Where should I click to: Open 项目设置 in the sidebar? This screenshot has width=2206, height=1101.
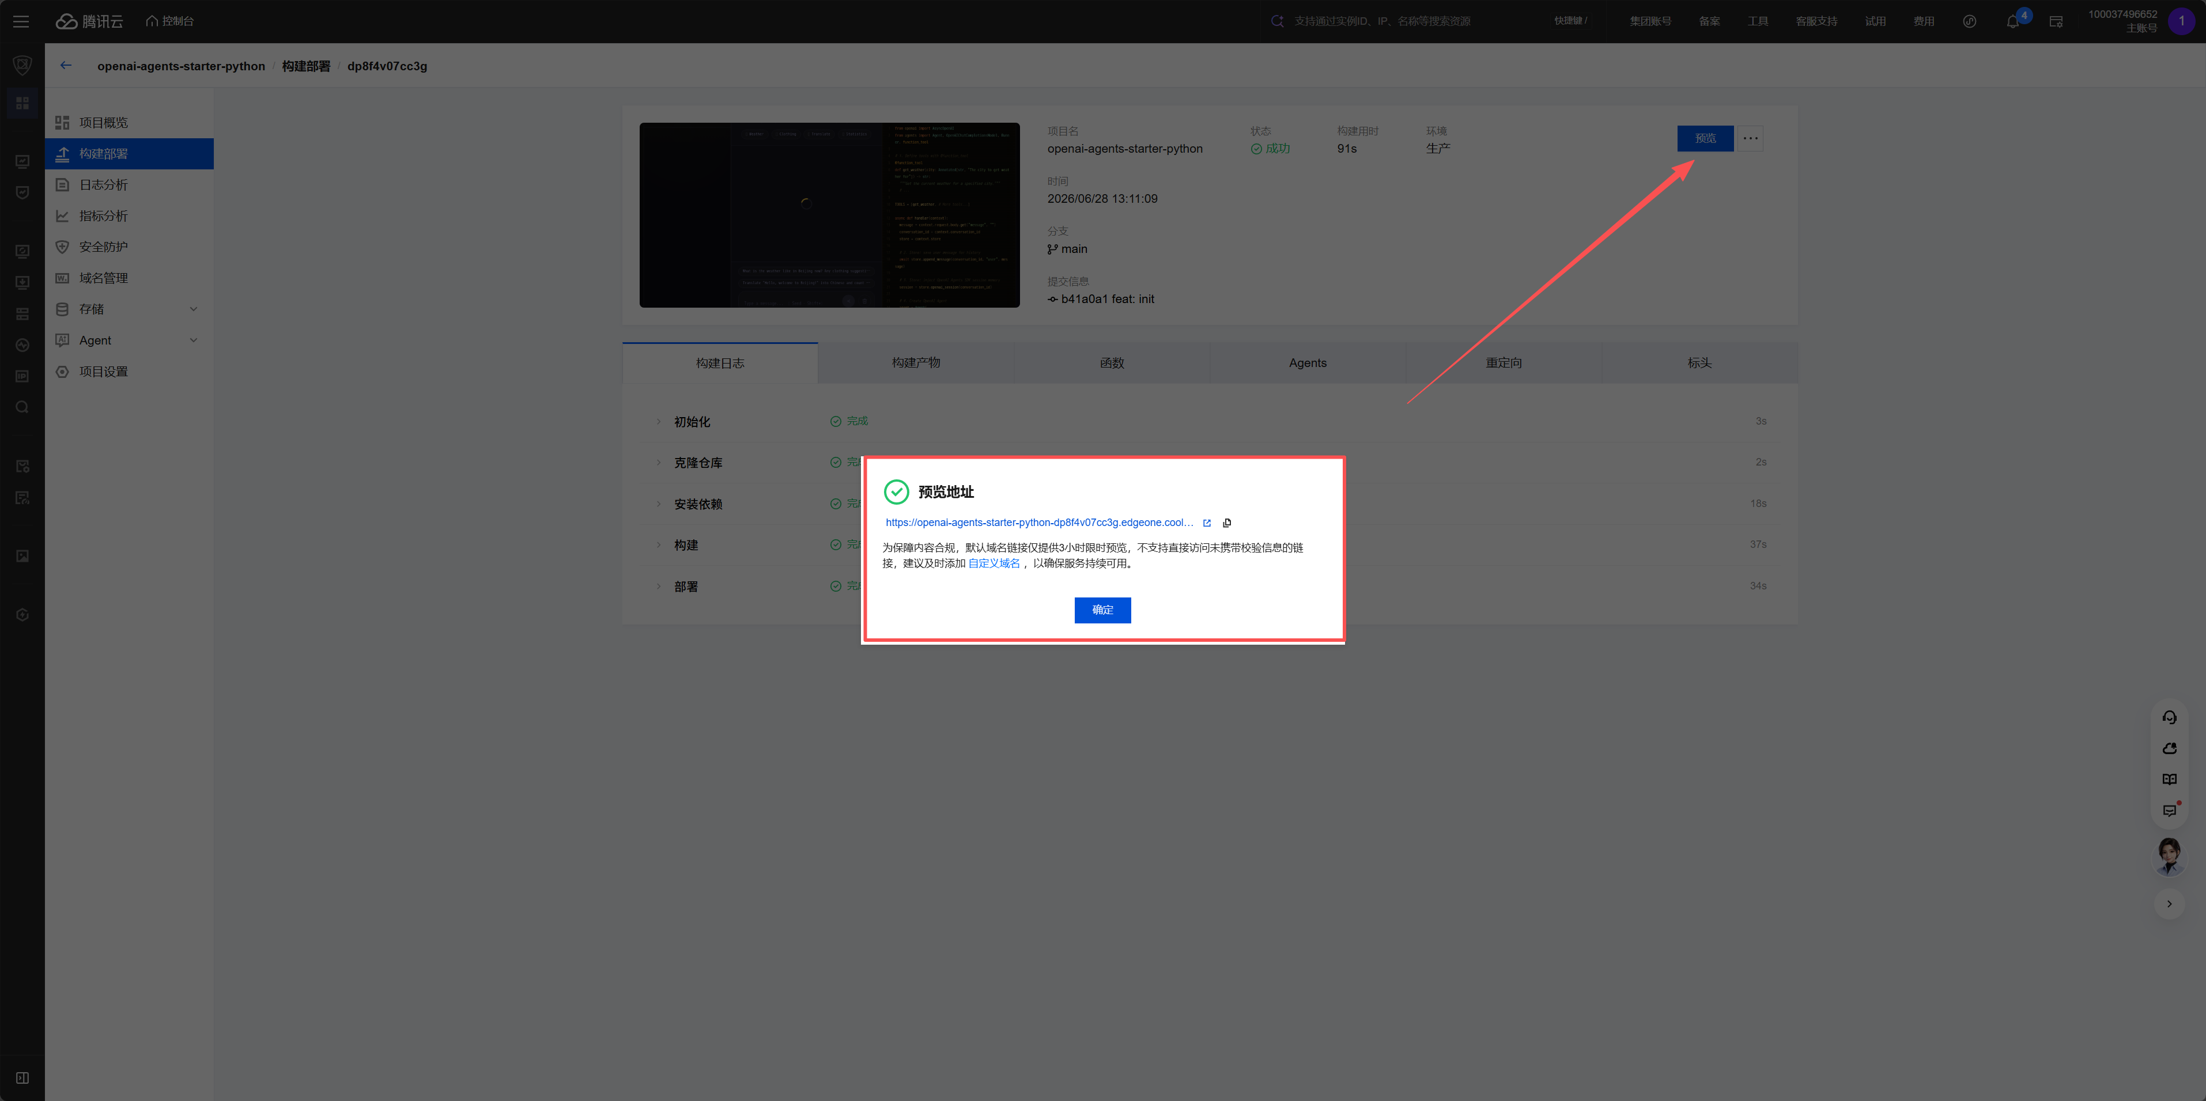(129, 372)
